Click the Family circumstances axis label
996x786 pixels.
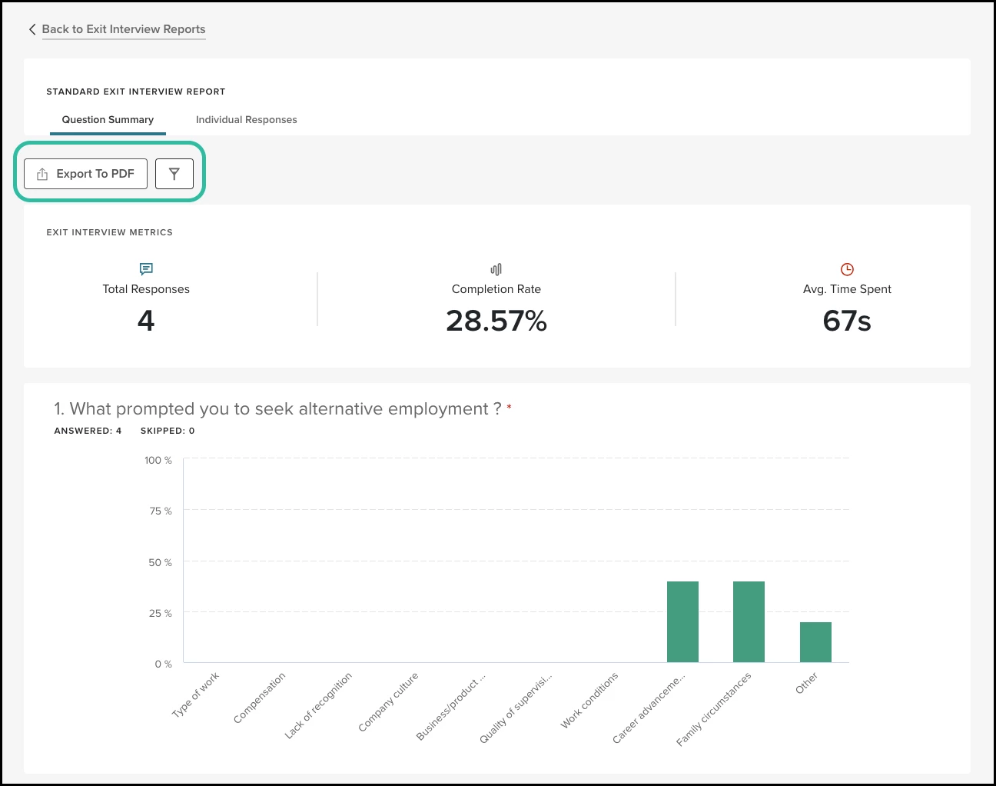713,709
